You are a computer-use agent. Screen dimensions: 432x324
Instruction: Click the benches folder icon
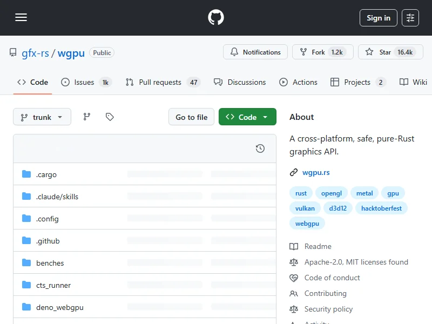[x=26, y=263]
